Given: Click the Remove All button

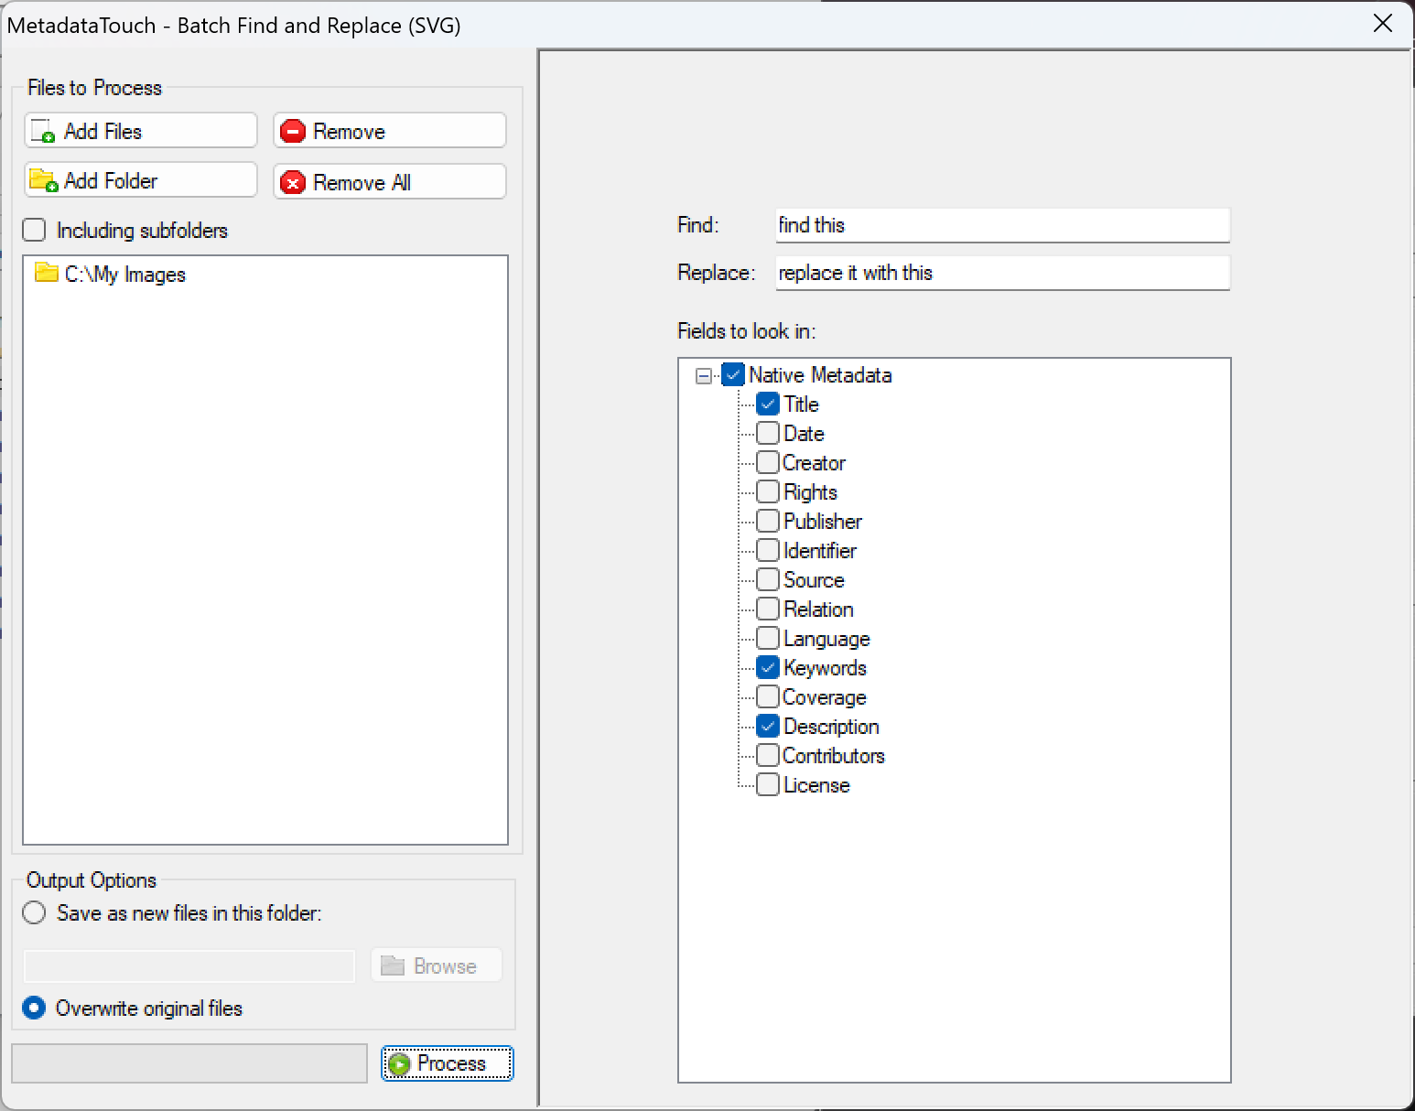Looking at the screenshot, I should [390, 181].
